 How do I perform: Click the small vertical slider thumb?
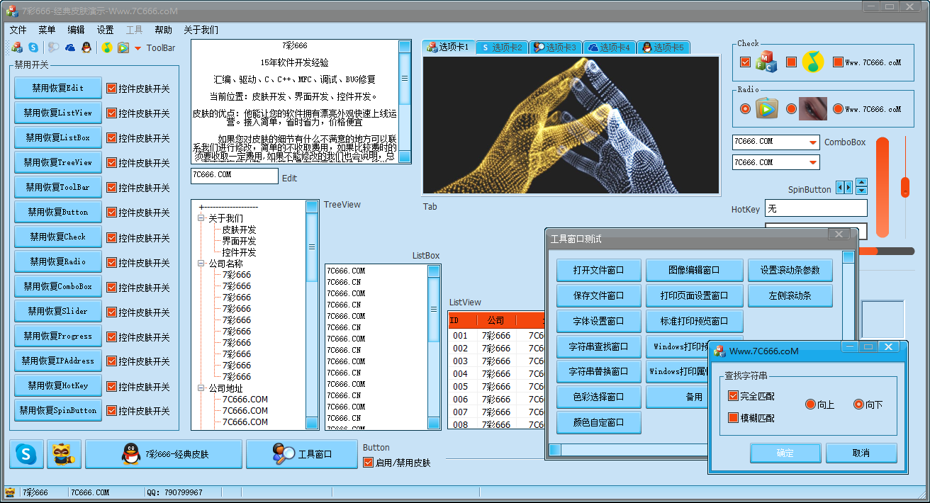coord(905,188)
